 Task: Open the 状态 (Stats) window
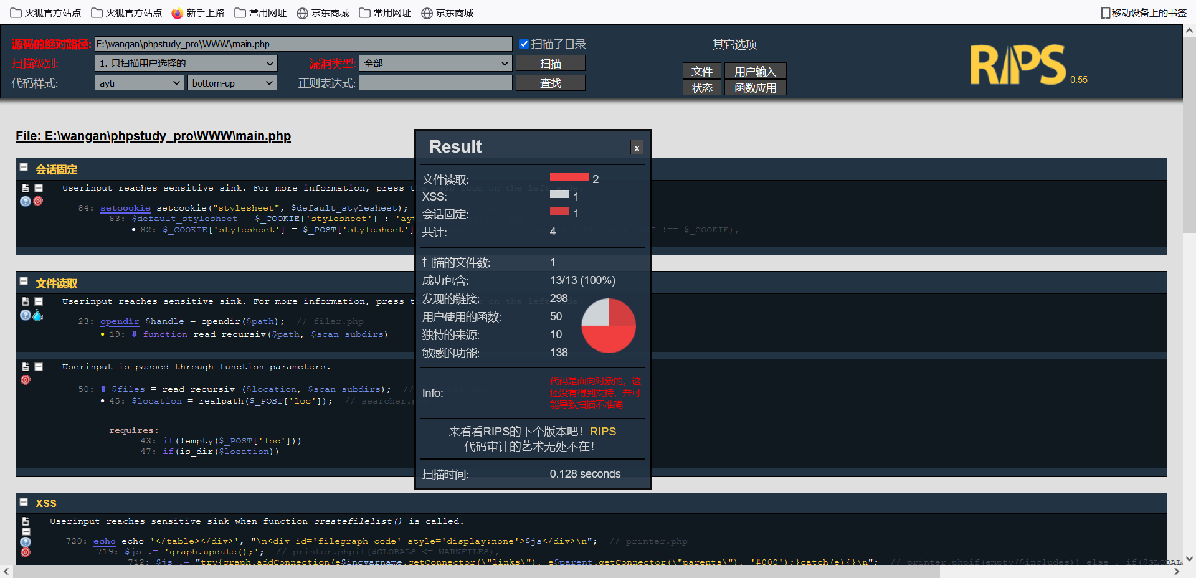pyautogui.click(x=701, y=87)
